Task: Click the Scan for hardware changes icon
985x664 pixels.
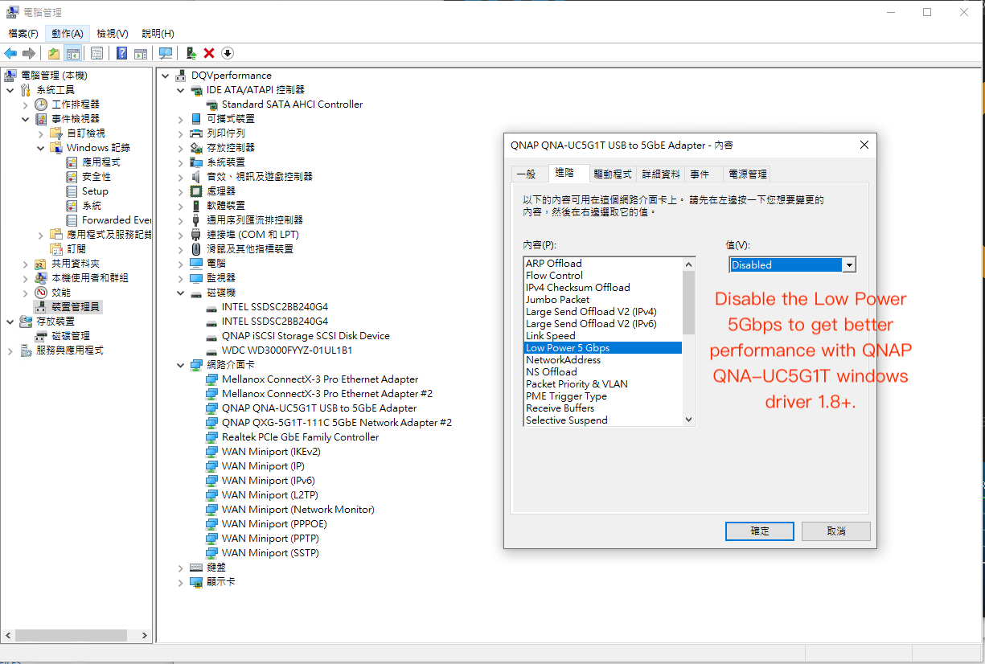Action: click(x=166, y=53)
